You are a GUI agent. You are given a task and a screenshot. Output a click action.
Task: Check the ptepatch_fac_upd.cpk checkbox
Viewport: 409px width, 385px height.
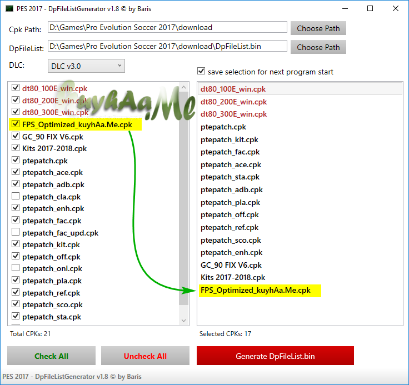16,232
